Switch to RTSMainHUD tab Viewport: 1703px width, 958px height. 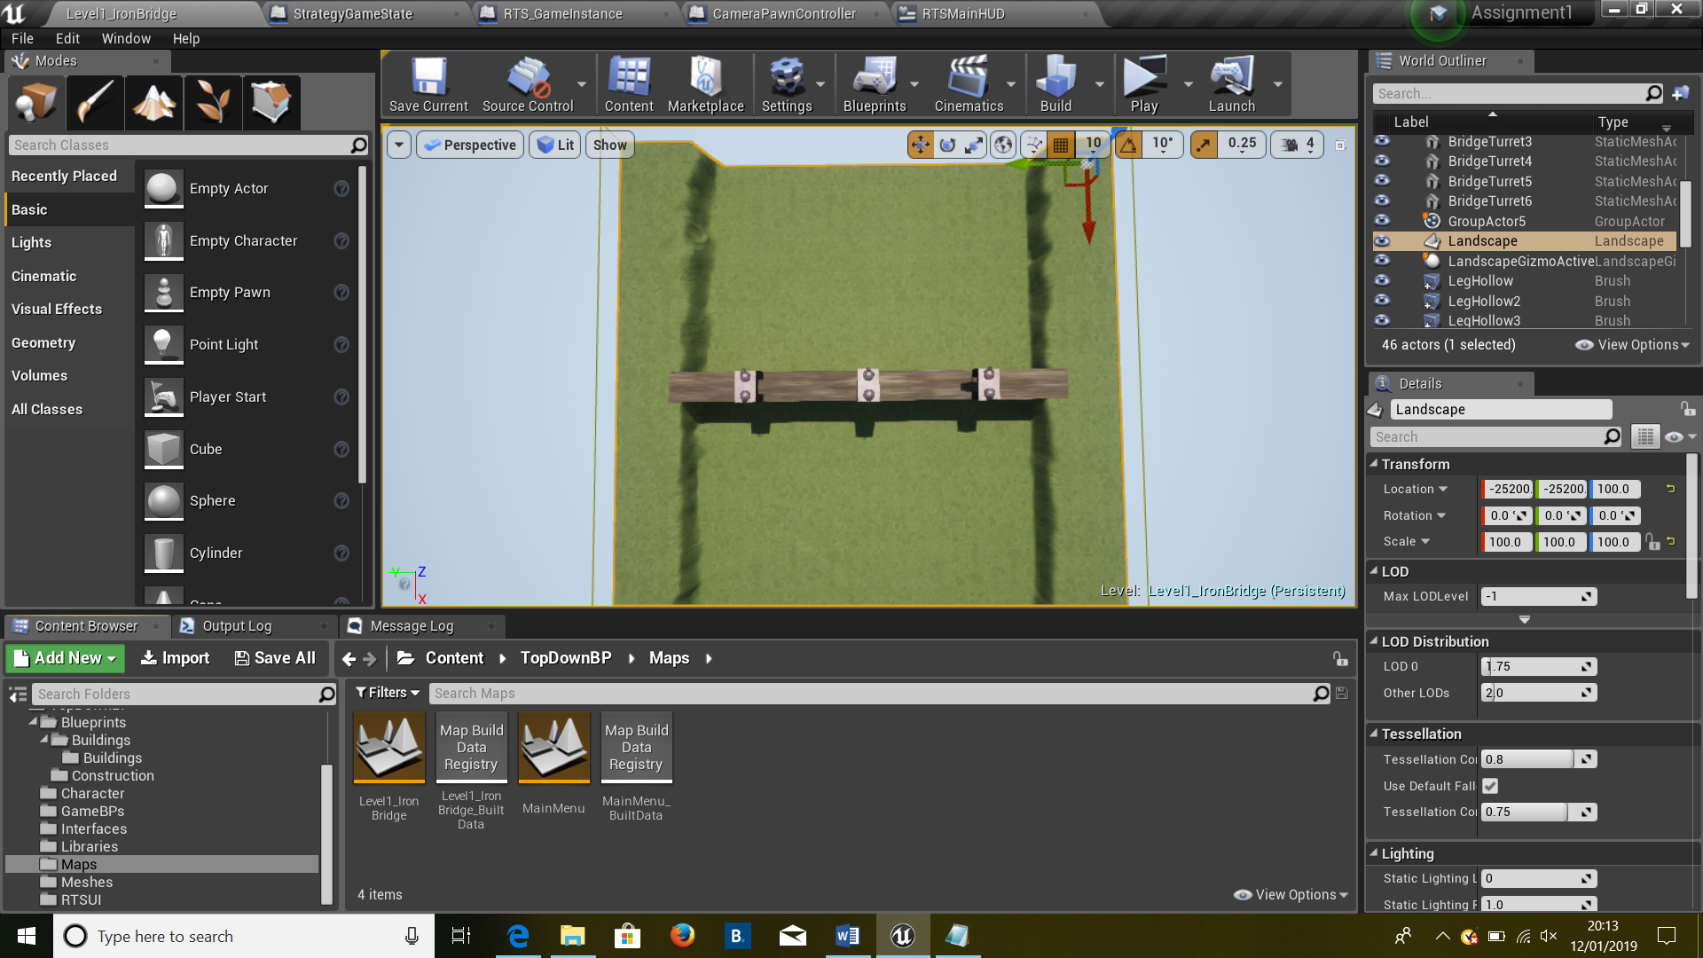(x=963, y=13)
